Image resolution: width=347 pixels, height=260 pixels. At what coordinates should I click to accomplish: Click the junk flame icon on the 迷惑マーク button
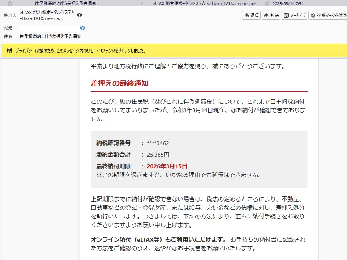pos(312,16)
